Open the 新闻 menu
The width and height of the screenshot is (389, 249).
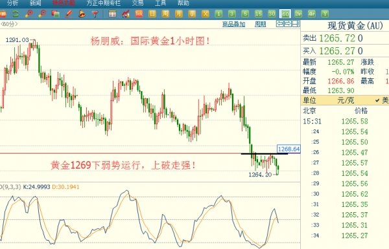tap(35, 3)
